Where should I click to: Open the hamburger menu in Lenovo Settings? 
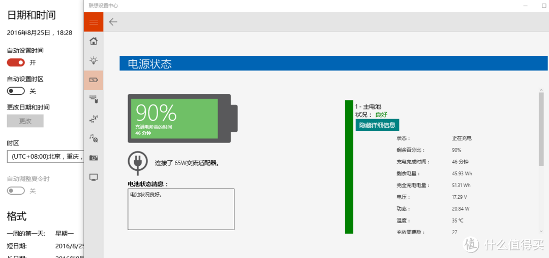coord(94,22)
